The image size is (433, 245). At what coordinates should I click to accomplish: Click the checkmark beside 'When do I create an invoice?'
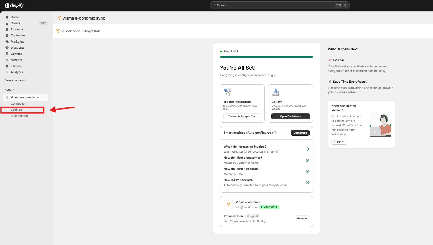click(307, 149)
